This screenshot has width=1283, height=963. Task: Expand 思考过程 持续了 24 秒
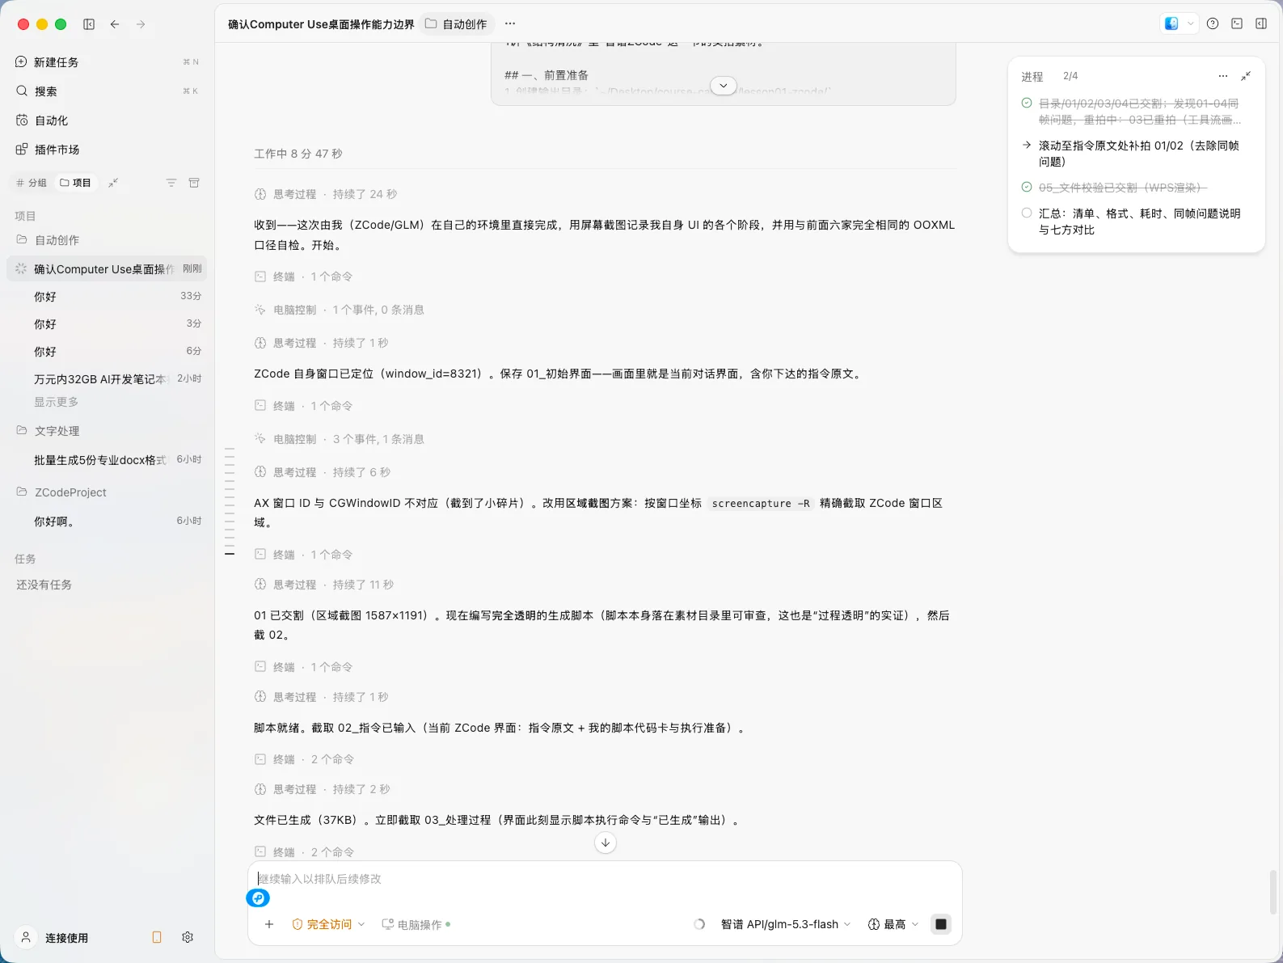click(x=326, y=194)
